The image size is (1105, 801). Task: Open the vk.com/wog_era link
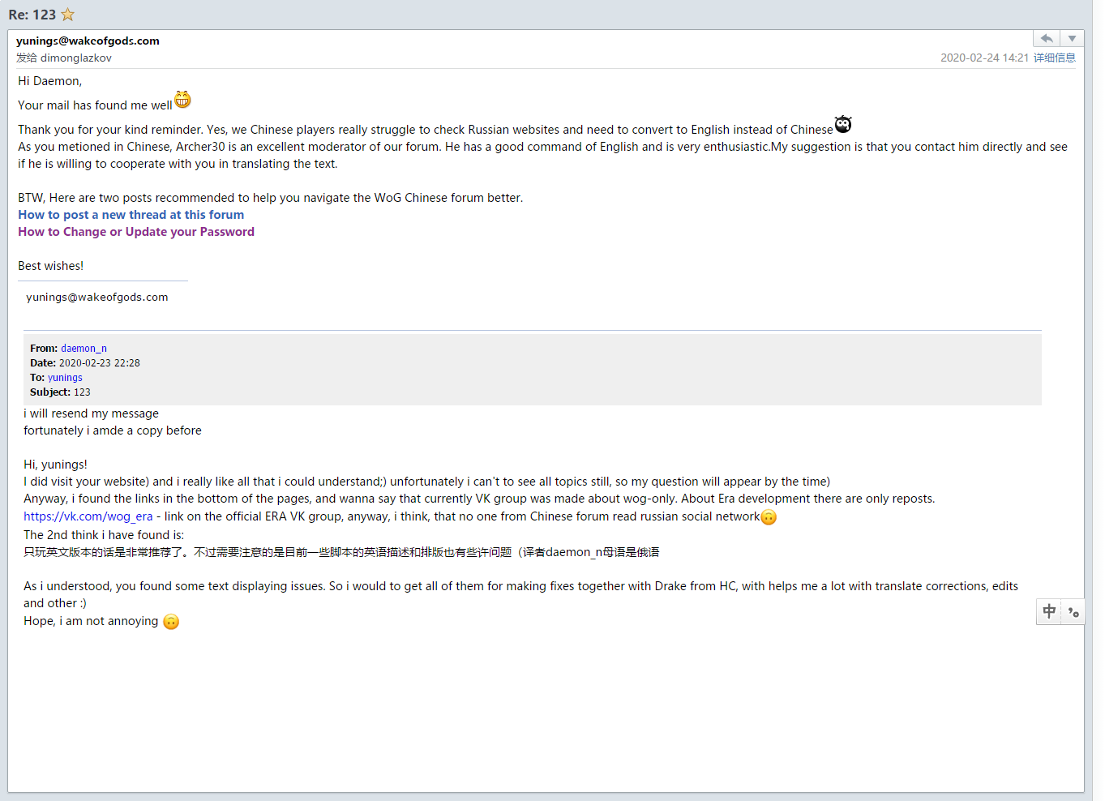[x=88, y=516]
